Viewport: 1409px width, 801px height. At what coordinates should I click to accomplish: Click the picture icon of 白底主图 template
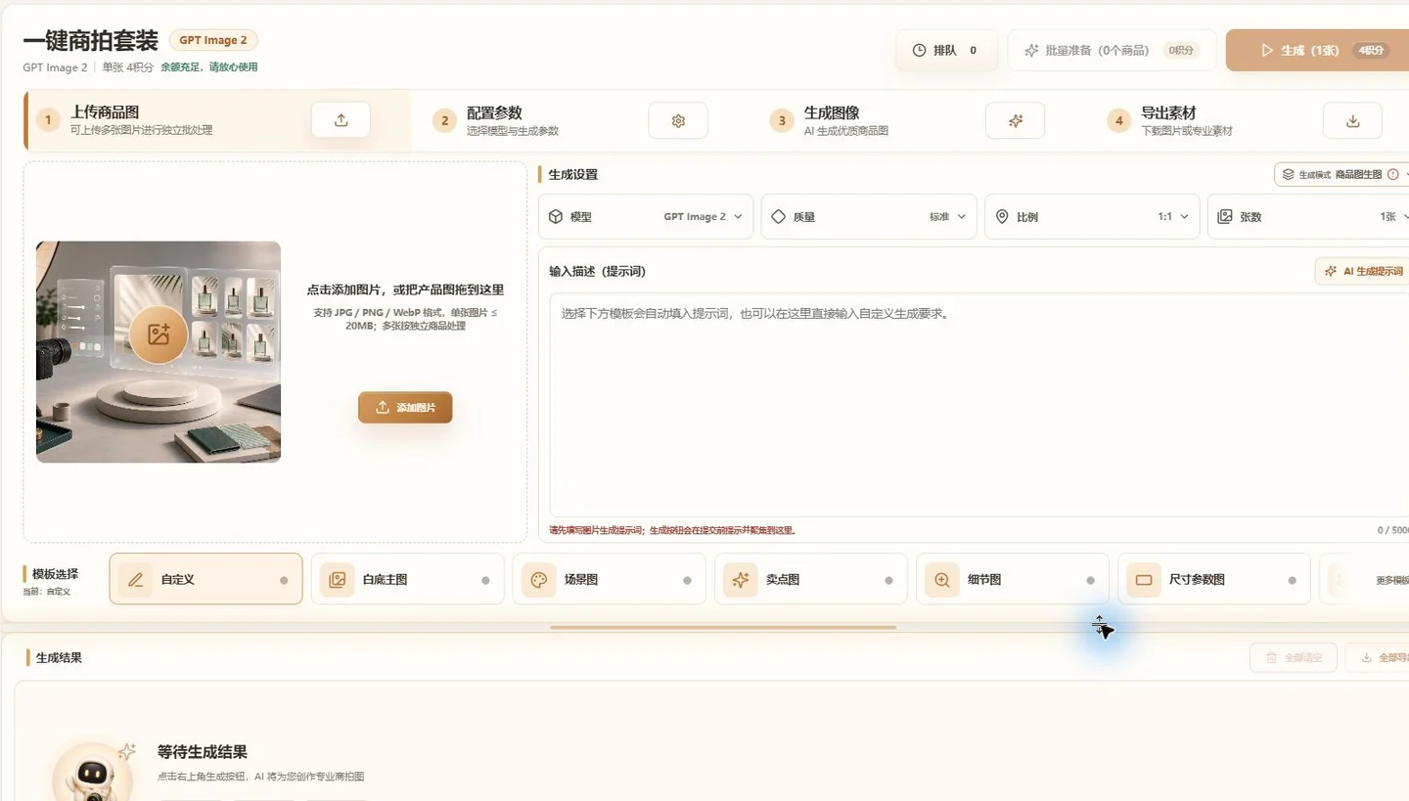pyautogui.click(x=338, y=579)
